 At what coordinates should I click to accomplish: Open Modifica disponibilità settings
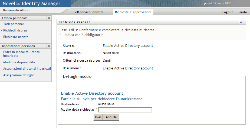19,62
